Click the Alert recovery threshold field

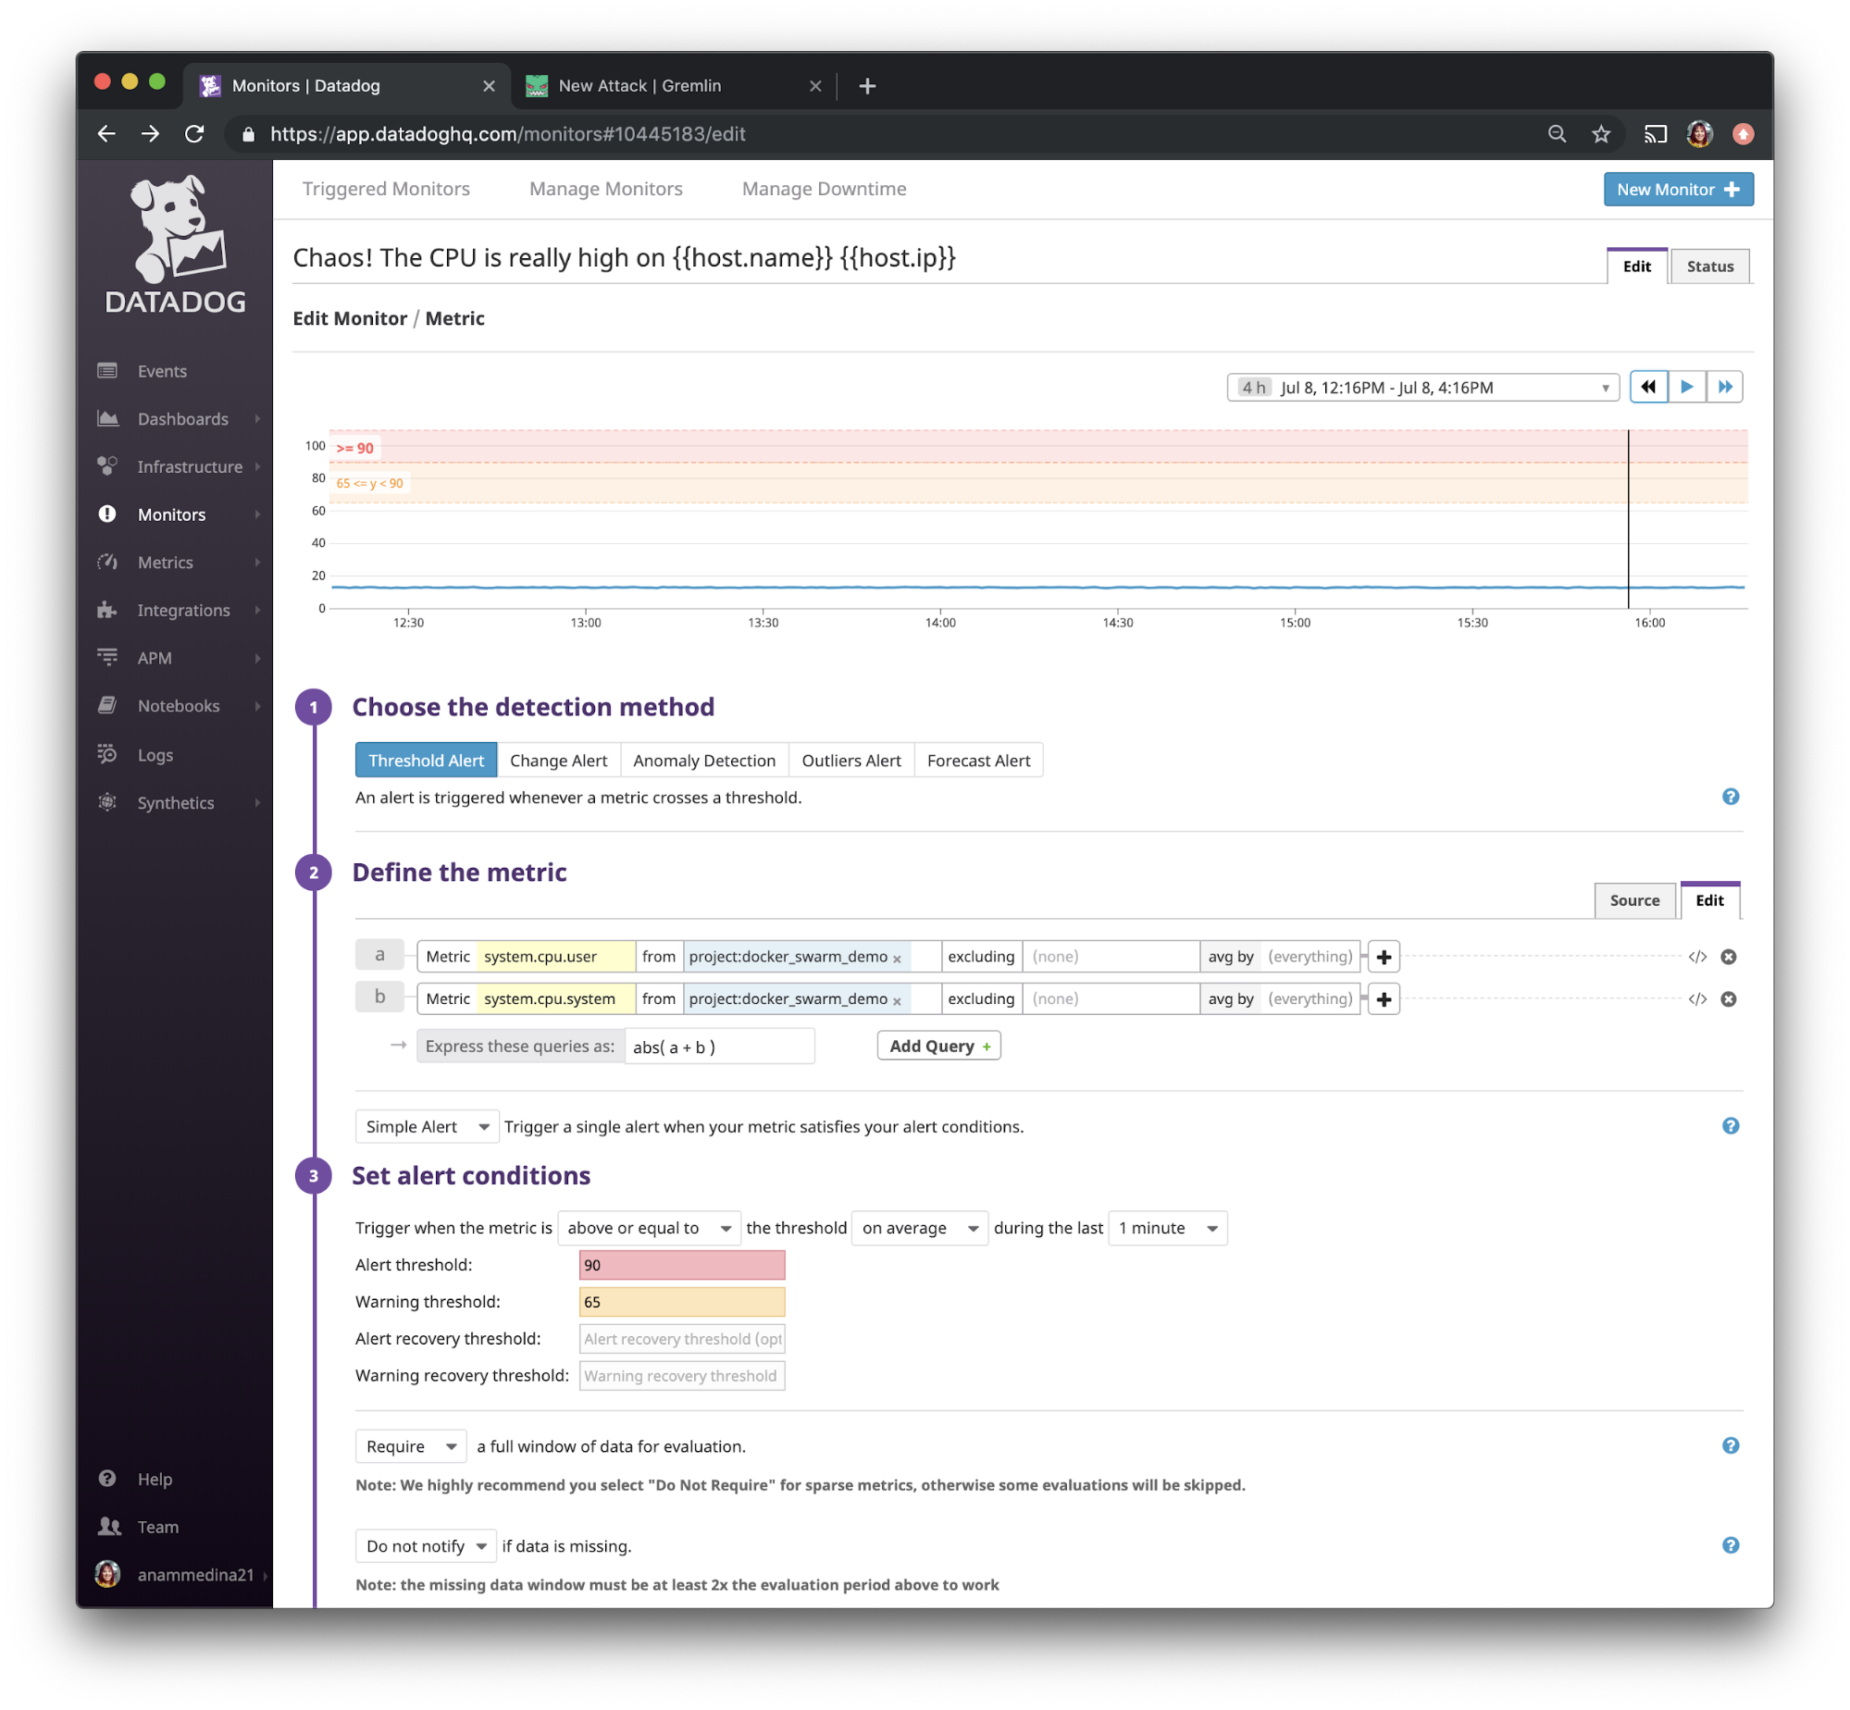(682, 1339)
